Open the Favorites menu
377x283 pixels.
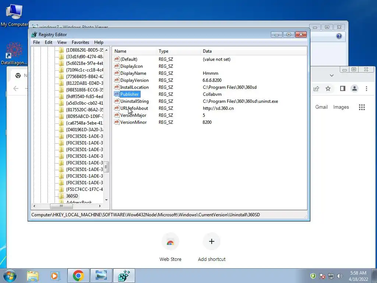[x=80, y=42]
